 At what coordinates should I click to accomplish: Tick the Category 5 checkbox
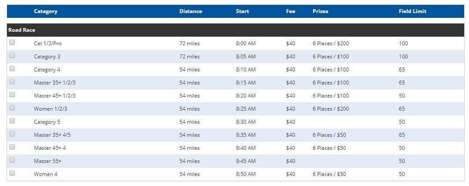12,121
